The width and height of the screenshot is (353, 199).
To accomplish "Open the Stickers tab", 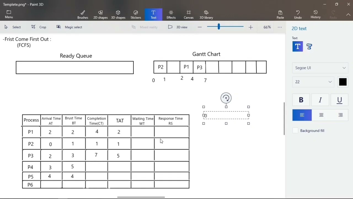I will coord(136,15).
